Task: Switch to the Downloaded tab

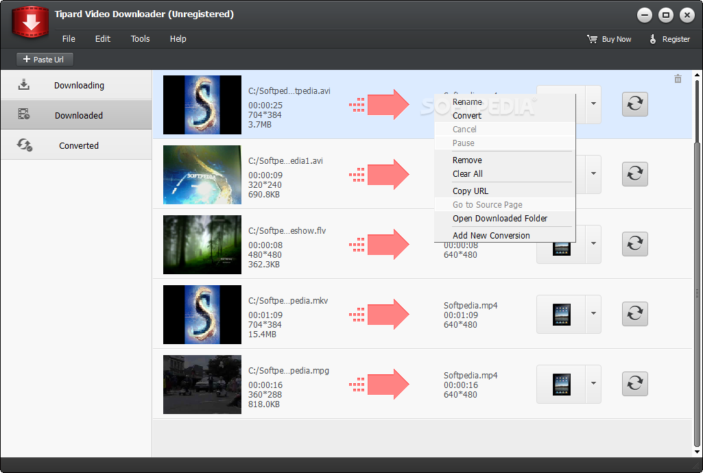Action: pos(76,115)
